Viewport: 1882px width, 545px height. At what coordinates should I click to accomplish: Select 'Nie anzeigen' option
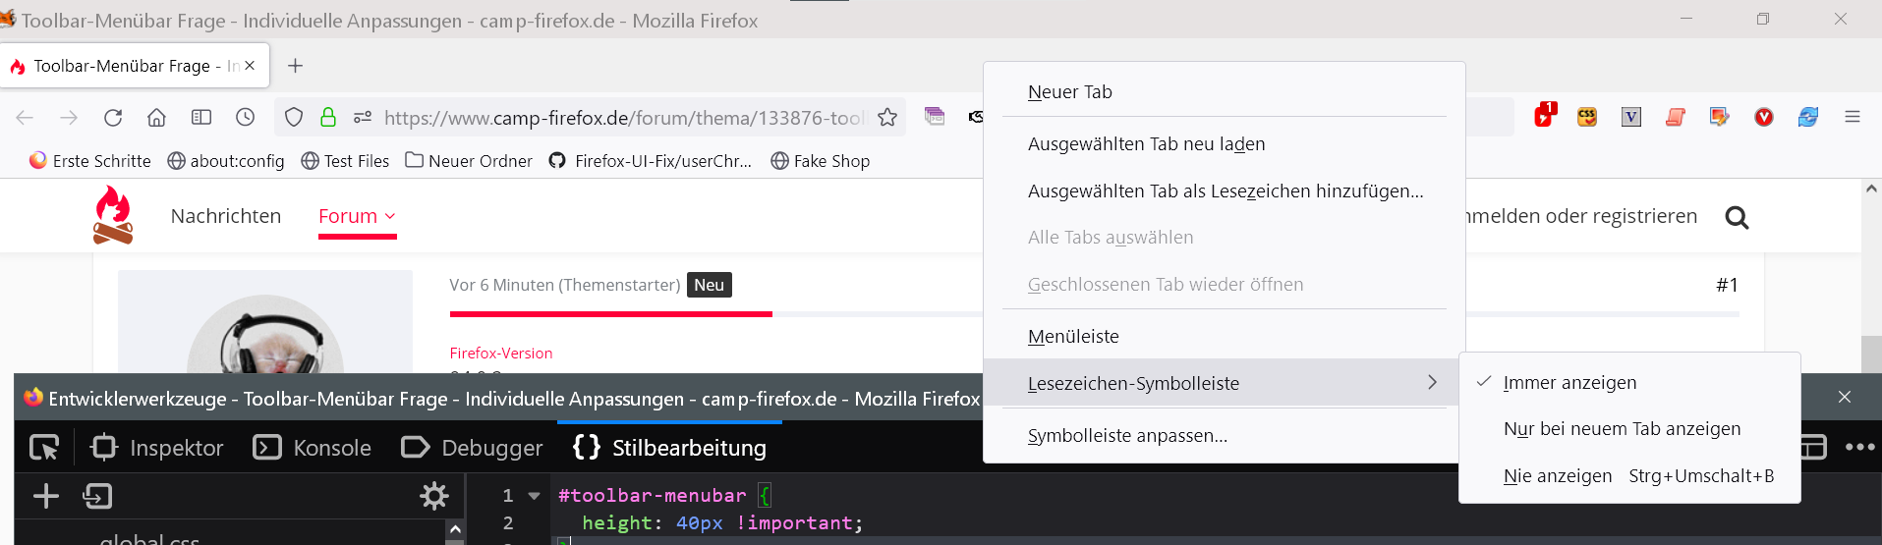(x=1558, y=476)
